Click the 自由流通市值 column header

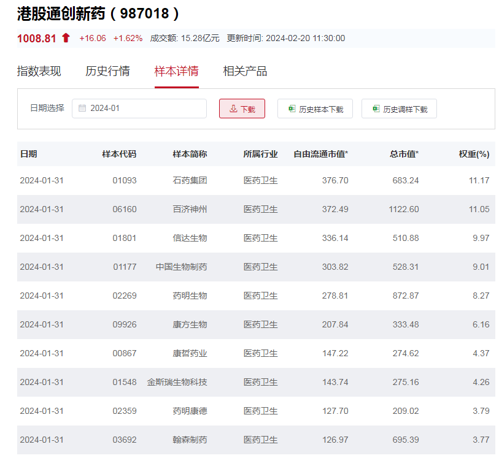click(x=321, y=154)
